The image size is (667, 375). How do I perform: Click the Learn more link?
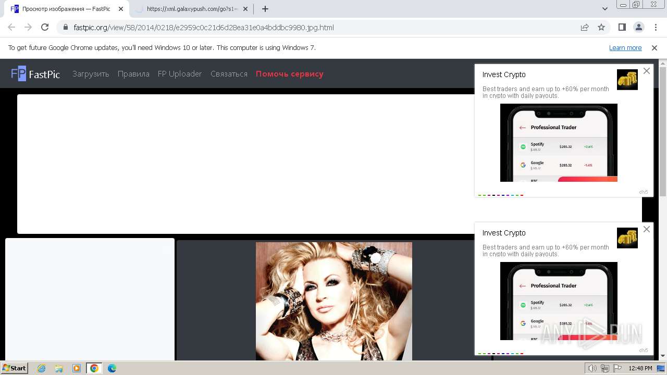tap(625, 48)
